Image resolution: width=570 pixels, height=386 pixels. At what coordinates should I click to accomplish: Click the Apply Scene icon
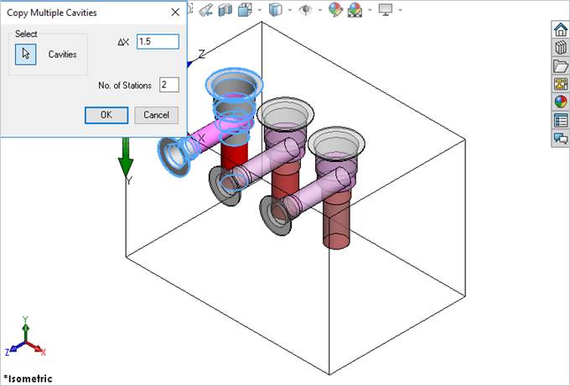tap(355, 10)
